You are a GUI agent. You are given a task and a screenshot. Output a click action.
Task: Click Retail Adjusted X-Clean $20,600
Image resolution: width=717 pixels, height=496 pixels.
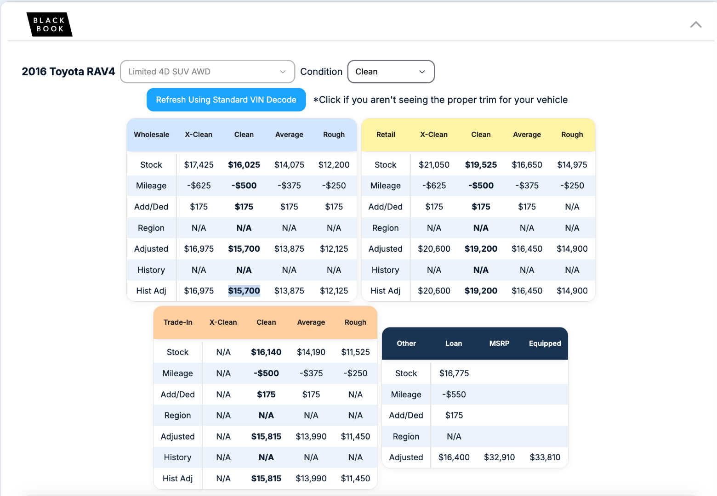pos(434,249)
